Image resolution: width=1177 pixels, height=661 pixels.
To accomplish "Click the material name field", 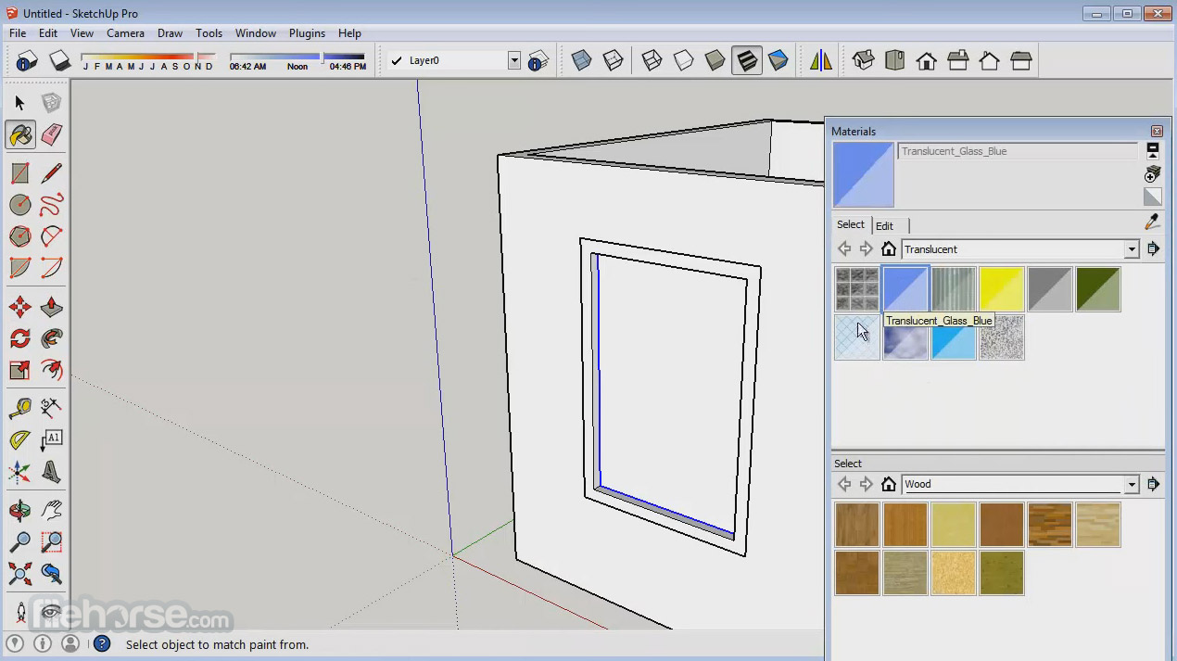I will click(x=1018, y=151).
